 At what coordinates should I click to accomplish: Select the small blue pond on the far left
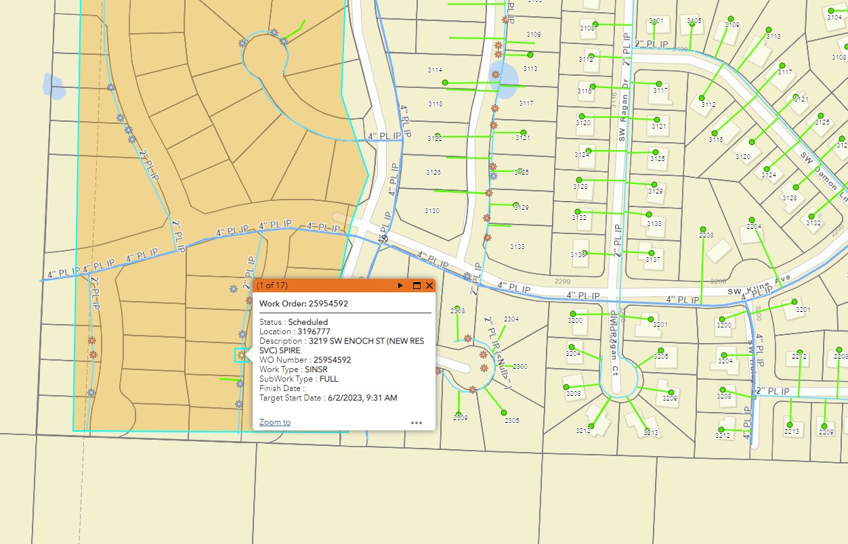[53, 85]
